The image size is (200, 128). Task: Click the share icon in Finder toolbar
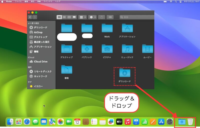pos(102,17)
